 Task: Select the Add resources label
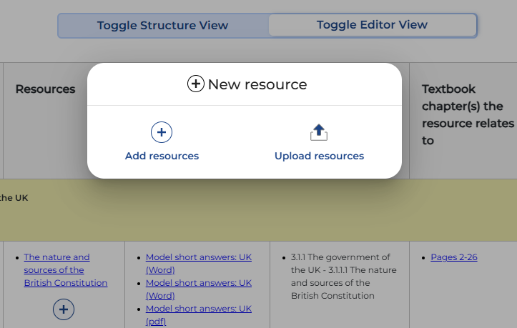pos(162,156)
